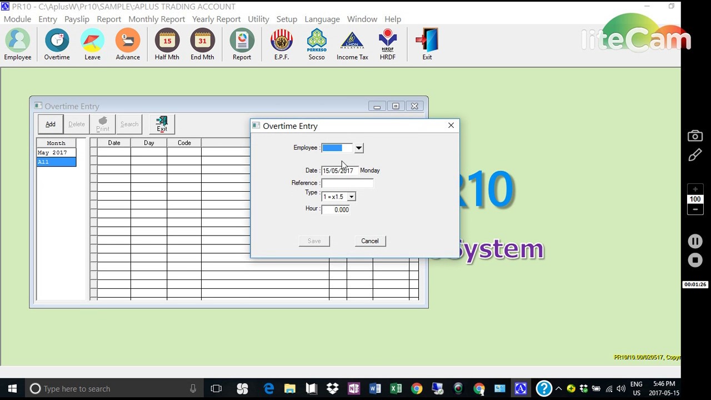The width and height of the screenshot is (711, 400).
Task: Click the Add button in Overtime Entry
Action: coord(51,124)
